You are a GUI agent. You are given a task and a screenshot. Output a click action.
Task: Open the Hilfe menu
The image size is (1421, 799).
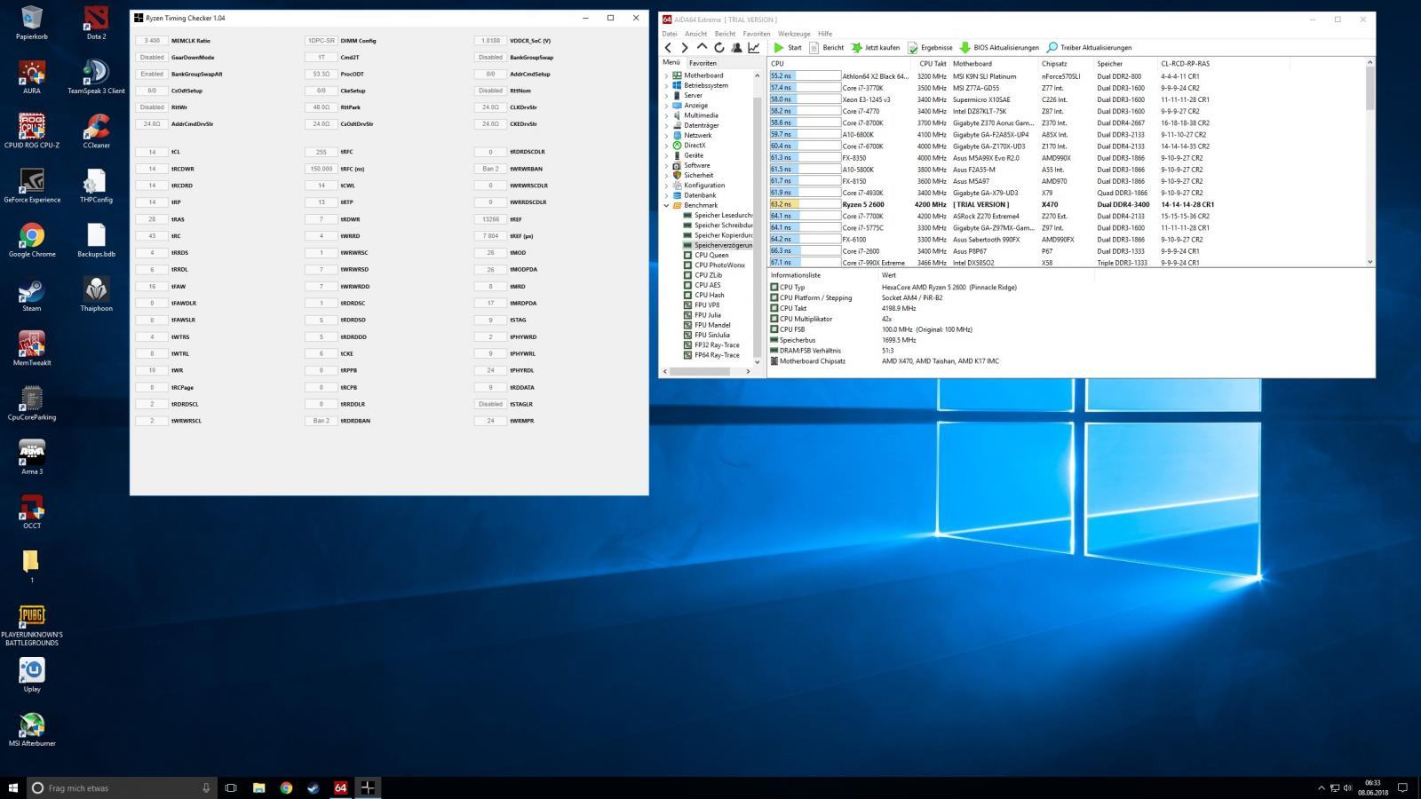pyautogui.click(x=825, y=34)
